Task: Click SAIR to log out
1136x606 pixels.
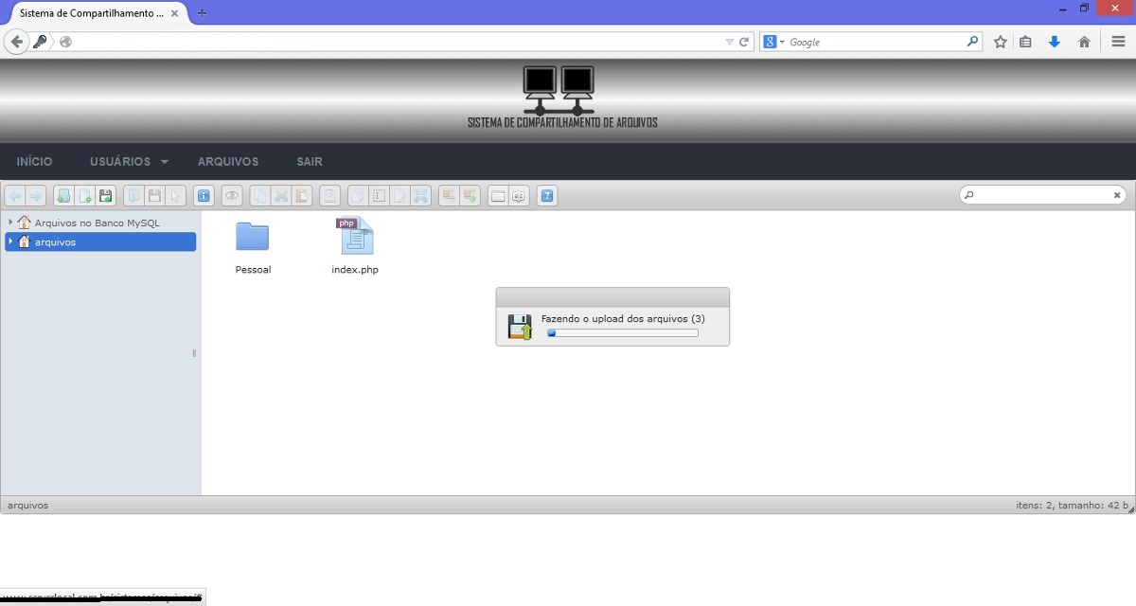Action: pos(309,161)
